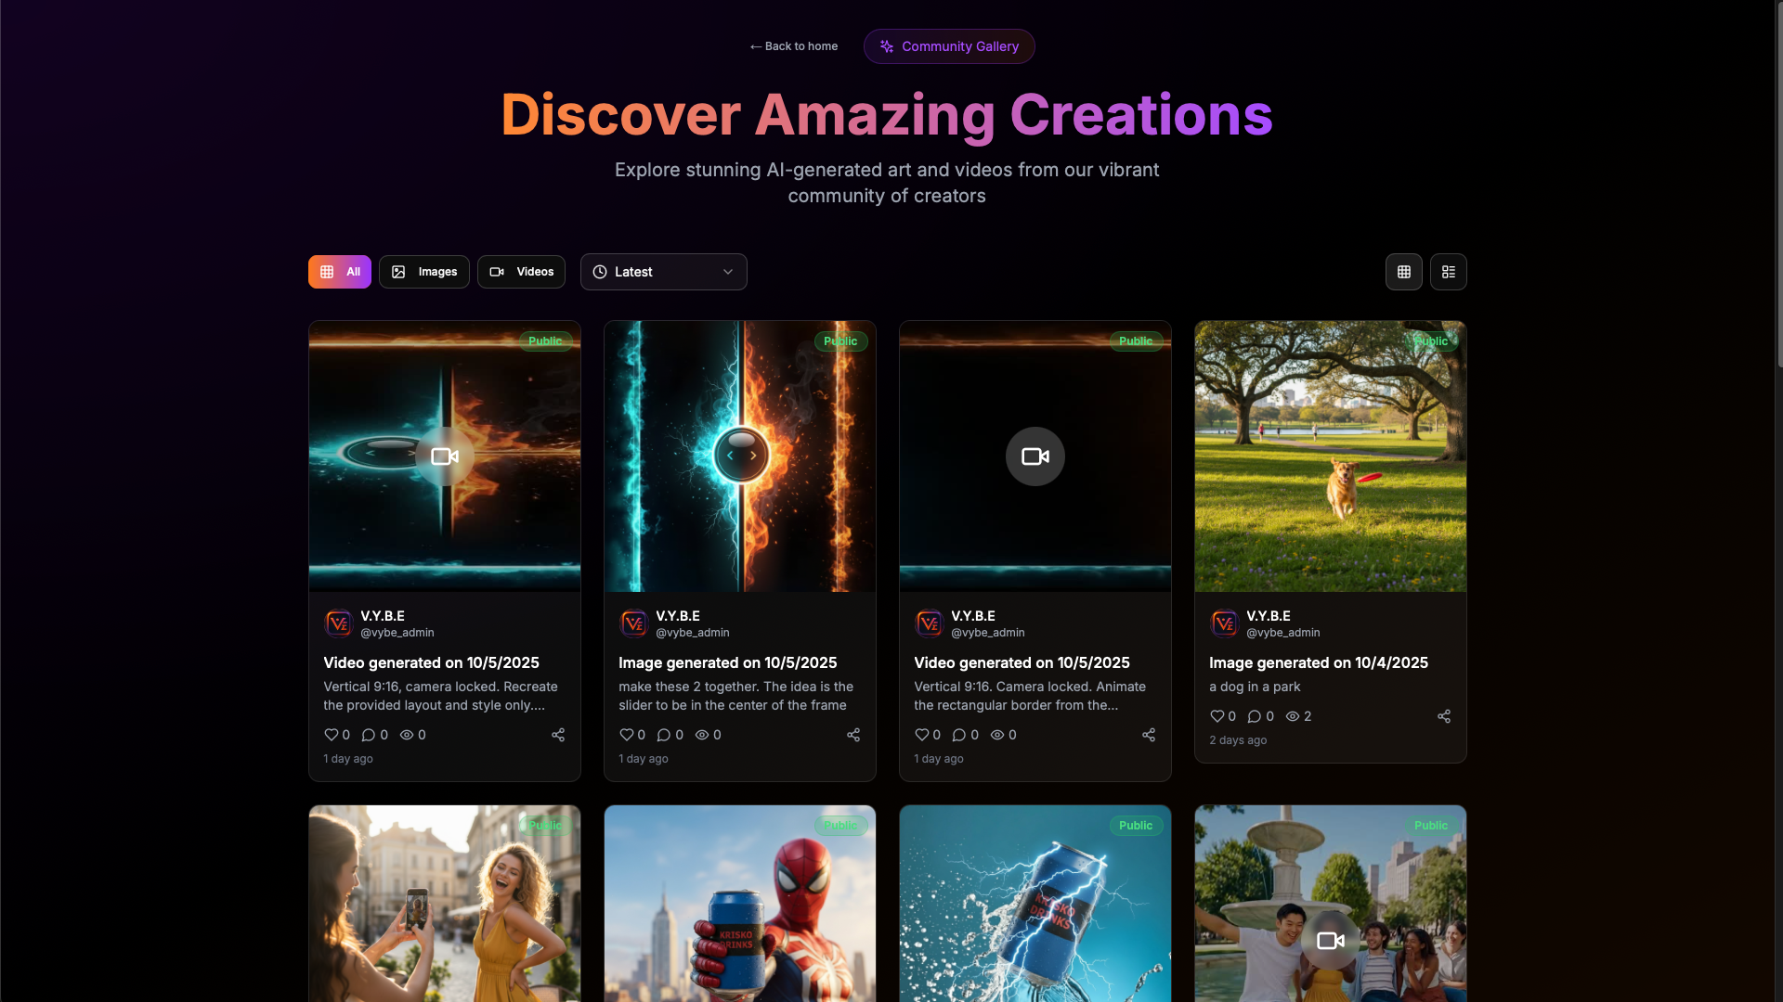Open the Spider-Man soda can thumbnail

pyautogui.click(x=739, y=905)
